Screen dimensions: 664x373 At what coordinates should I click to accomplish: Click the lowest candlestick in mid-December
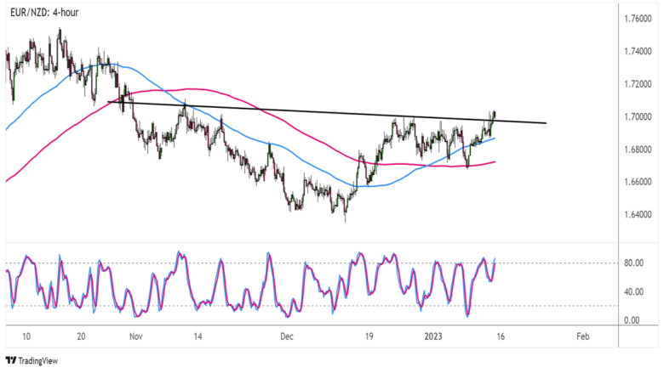click(x=345, y=217)
